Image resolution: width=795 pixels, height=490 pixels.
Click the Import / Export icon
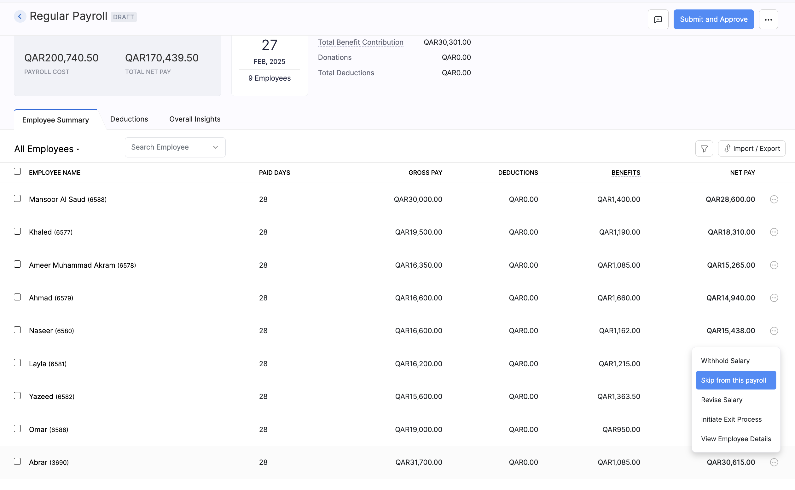pyautogui.click(x=751, y=148)
